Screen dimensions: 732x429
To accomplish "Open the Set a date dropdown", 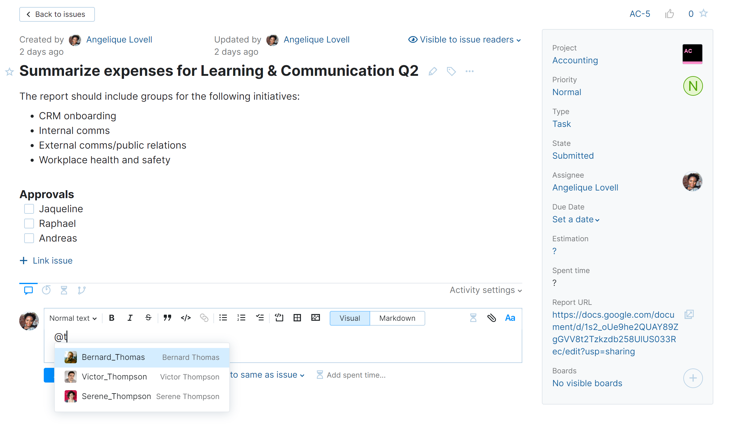I will click(x=576, y=219).
